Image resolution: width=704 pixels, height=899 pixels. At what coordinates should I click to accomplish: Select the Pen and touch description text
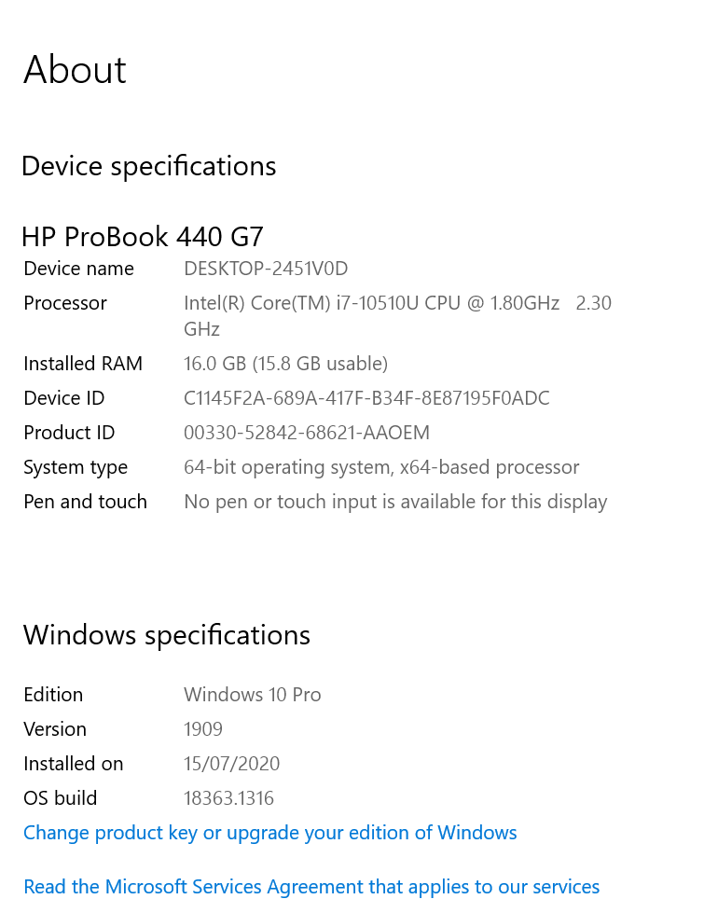click(x=395, y=501)
